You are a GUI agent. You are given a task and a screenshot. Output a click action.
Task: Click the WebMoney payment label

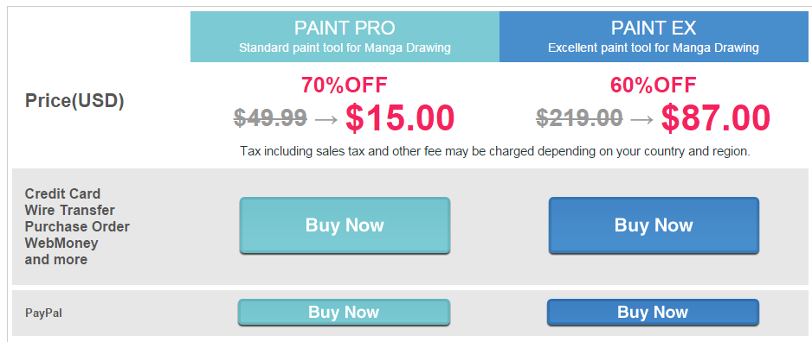click(61, 243)
